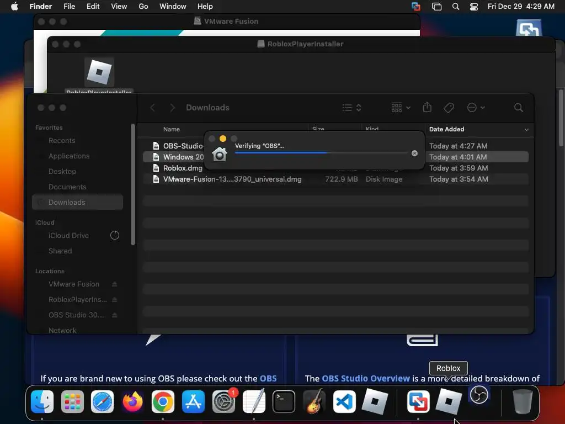Open Google Chrome in the Dock

(x=163, y=401)
